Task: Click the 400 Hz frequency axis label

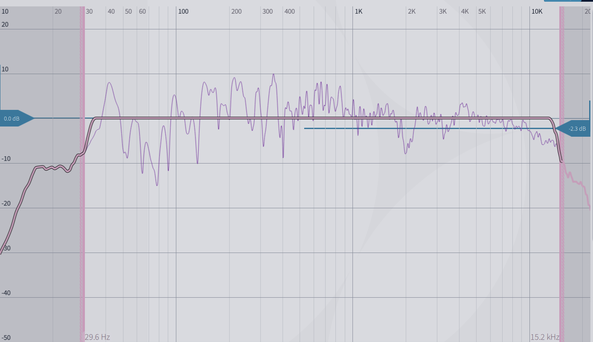Action: tap(289, 11)
